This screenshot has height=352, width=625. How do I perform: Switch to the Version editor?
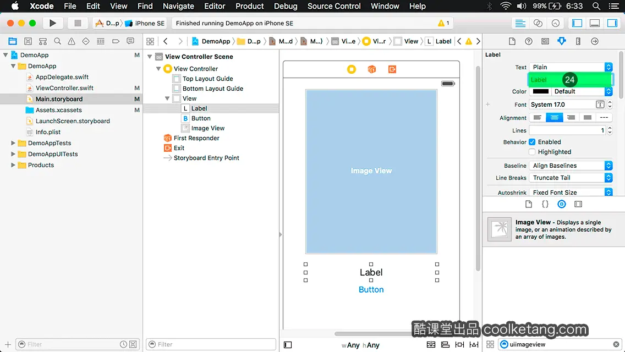(x=556, y=23)
